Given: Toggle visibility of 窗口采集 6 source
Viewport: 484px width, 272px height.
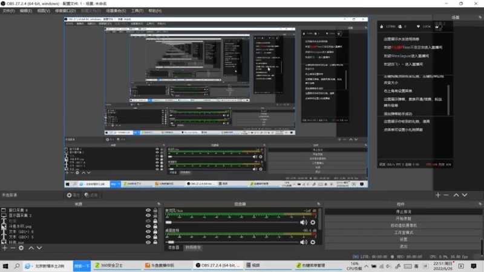Looking at the screenshot, I should pos(148,210).
